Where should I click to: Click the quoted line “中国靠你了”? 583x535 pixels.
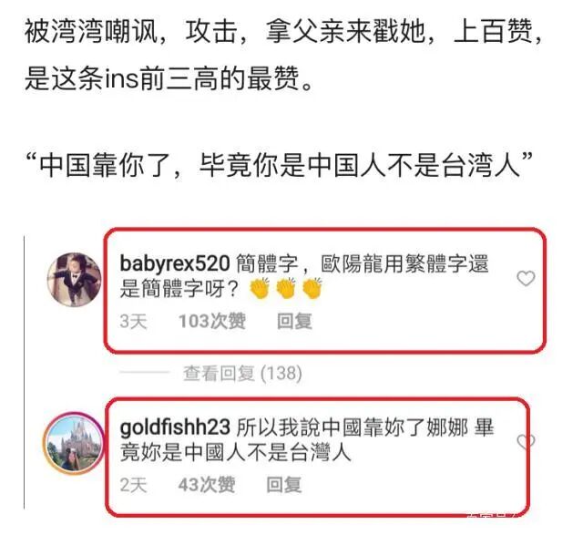pyautogui.click(x=279, y=165)
